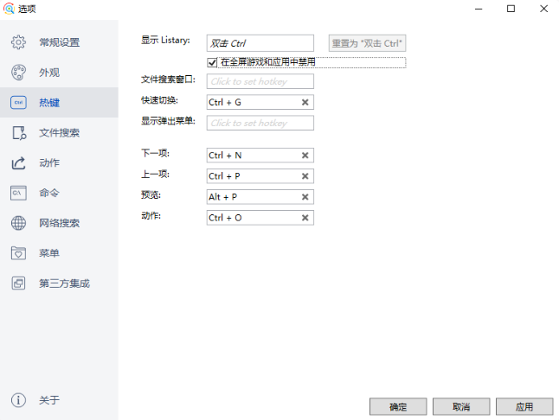Click the 网络搜索 globe icon
The height and width of the screenshot is (420, 559).
point(18,223)
